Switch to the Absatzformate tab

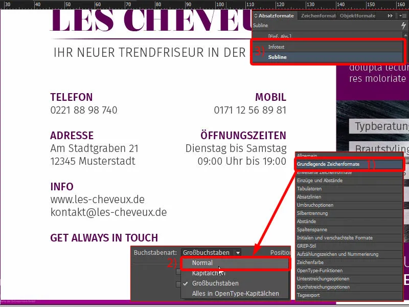(276, 16)
